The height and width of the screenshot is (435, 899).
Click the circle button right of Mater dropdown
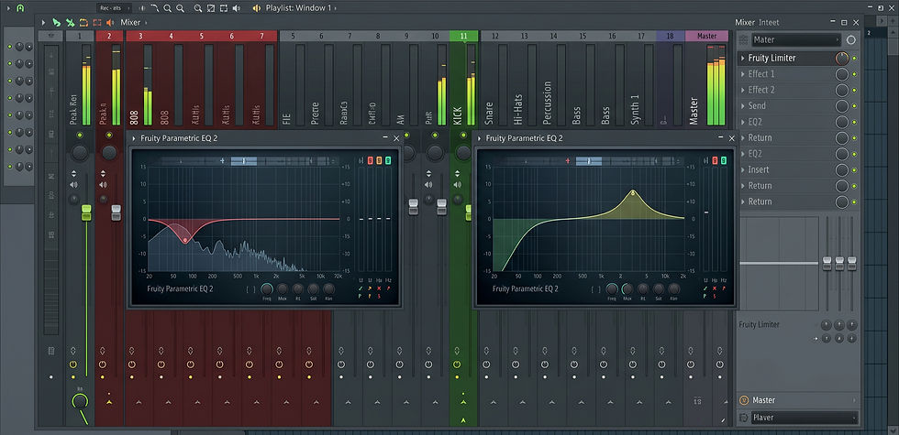[x=851, y=40]
